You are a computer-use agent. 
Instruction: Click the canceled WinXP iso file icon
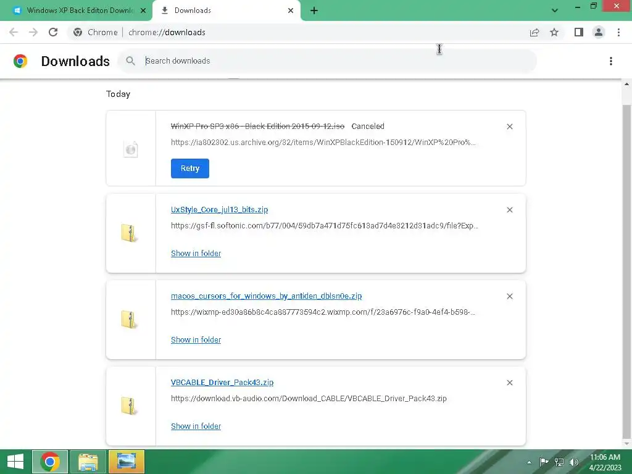point(131,149)
